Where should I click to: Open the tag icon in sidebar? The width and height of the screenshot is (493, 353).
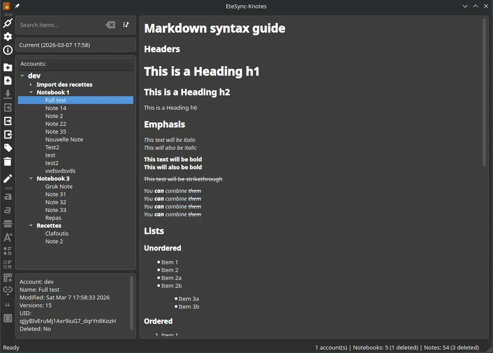(x=8, y=148)
